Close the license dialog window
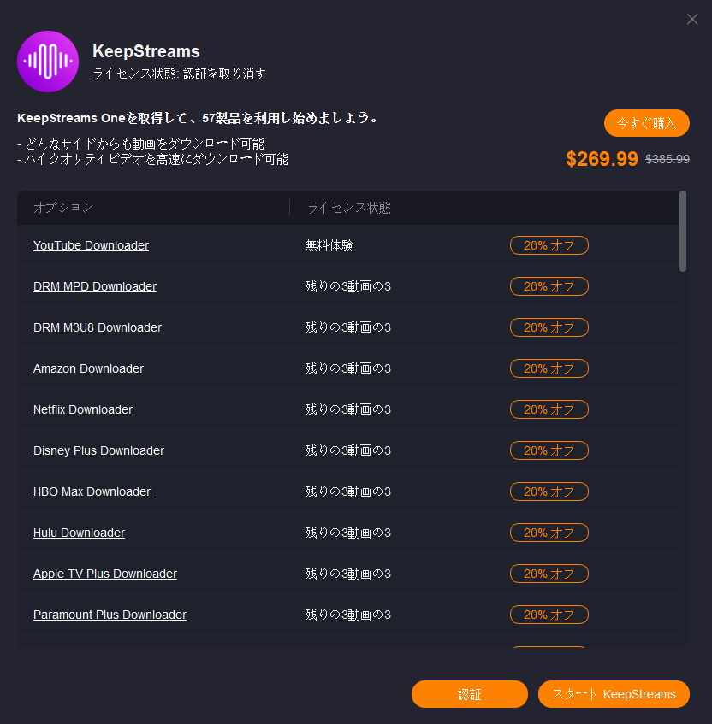Screen dimensions: 712x724 pyautogui.click(x=692, y=19)
